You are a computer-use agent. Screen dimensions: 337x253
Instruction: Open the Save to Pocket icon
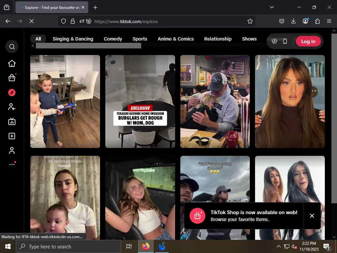pos(282,21)
